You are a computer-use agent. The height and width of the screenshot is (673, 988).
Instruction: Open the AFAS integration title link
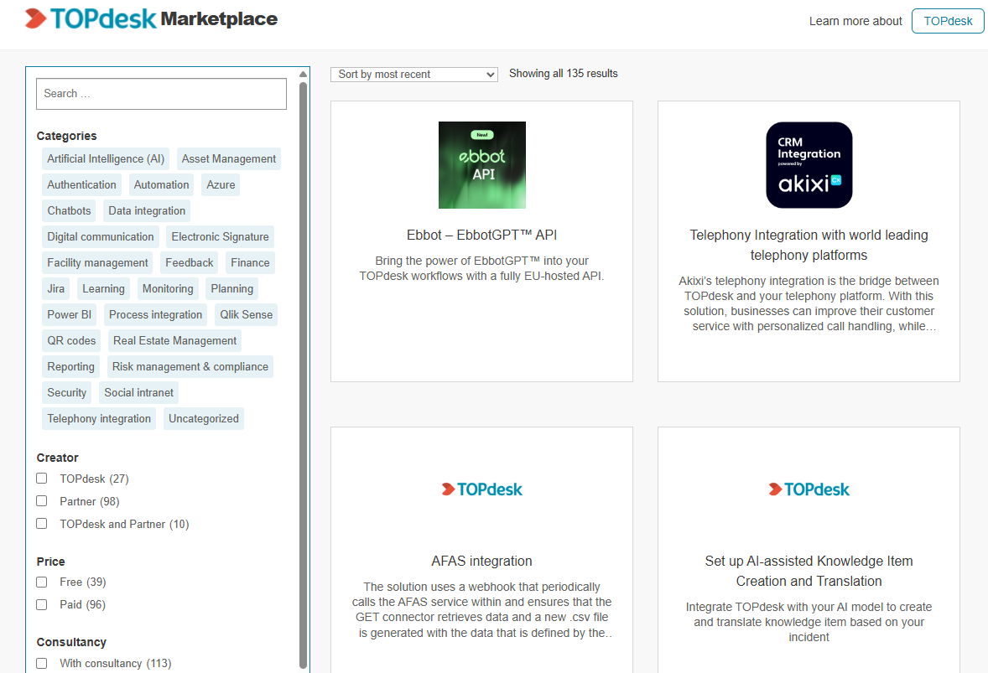tap(482, 561)
